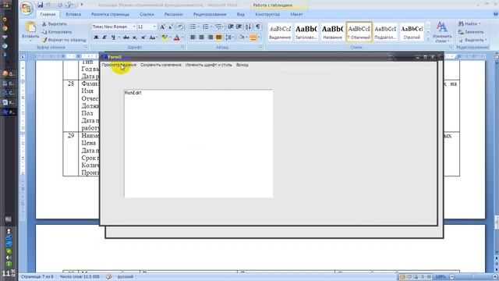Open Сохранить изменения menu in Form5
This screenshot has width=499, height=281.
(x=161, y=65)
